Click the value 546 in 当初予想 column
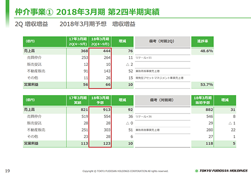 coord(210,116)
